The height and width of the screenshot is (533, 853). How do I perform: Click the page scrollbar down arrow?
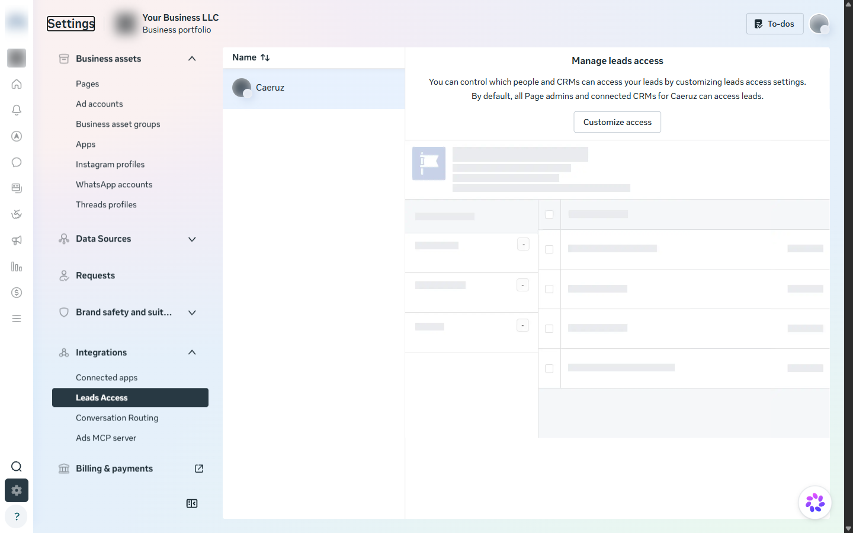point(848,528)
